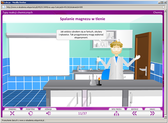Click the 11/37 slide counter

click(x=82, y=113)
